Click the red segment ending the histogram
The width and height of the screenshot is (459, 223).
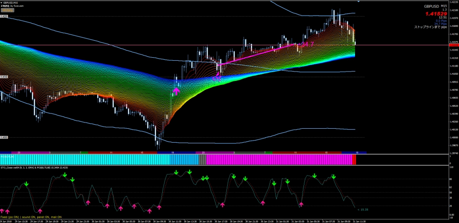[354, 160]
